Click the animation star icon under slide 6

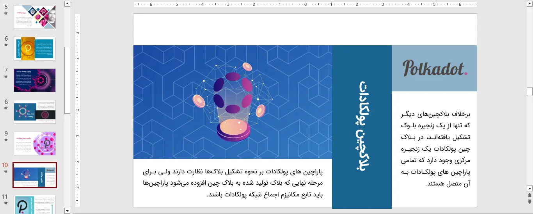pos(6,45)
